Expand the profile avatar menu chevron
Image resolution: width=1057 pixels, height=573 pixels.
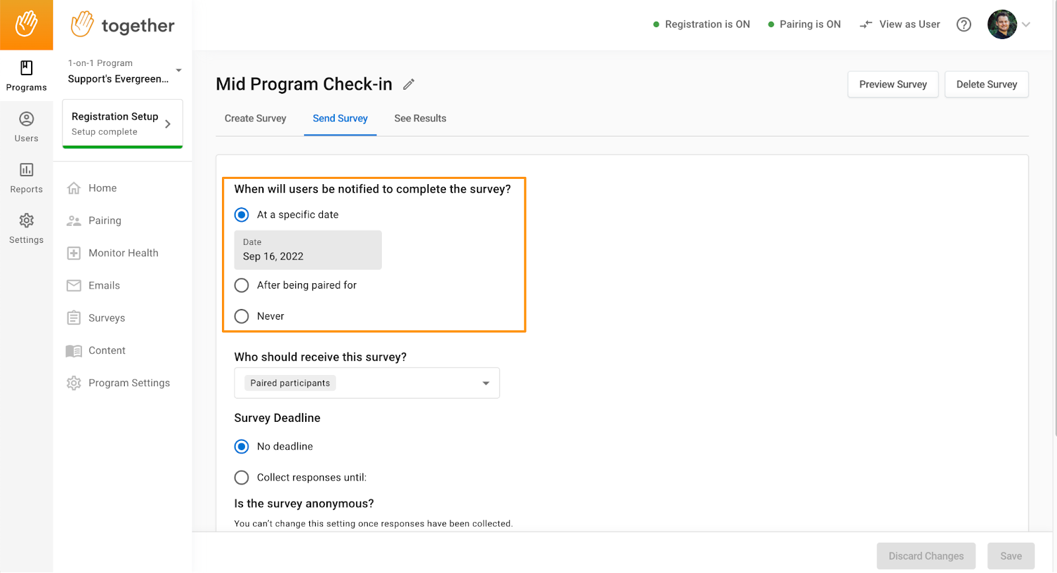tap(1026, 24)
